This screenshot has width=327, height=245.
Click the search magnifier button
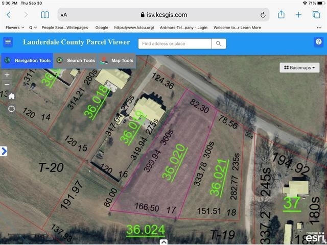[219, 44]
